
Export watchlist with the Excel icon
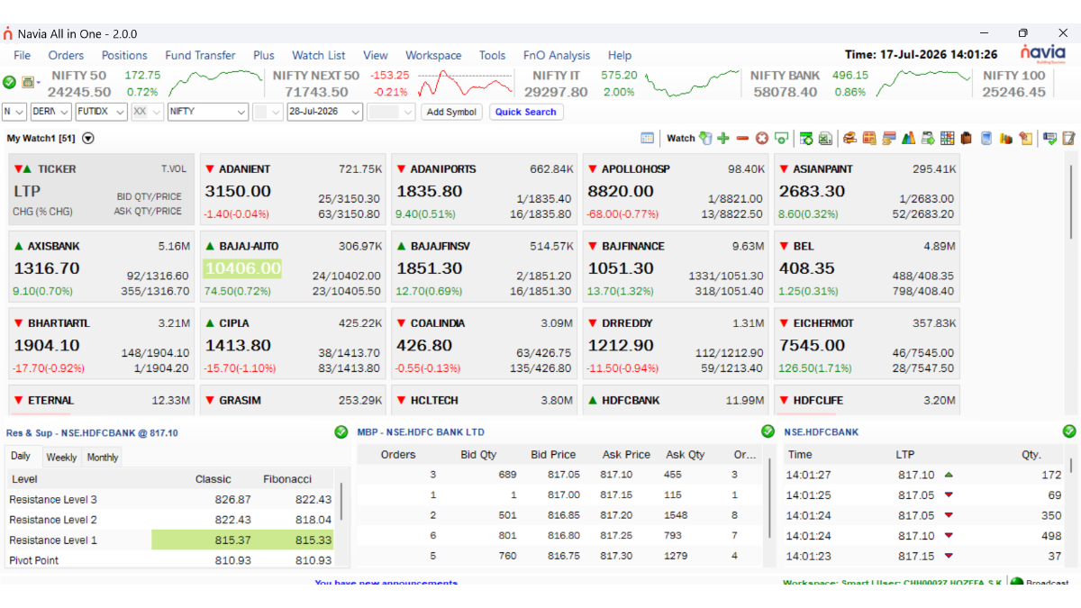pyautogui.click(x=825, y=138)
